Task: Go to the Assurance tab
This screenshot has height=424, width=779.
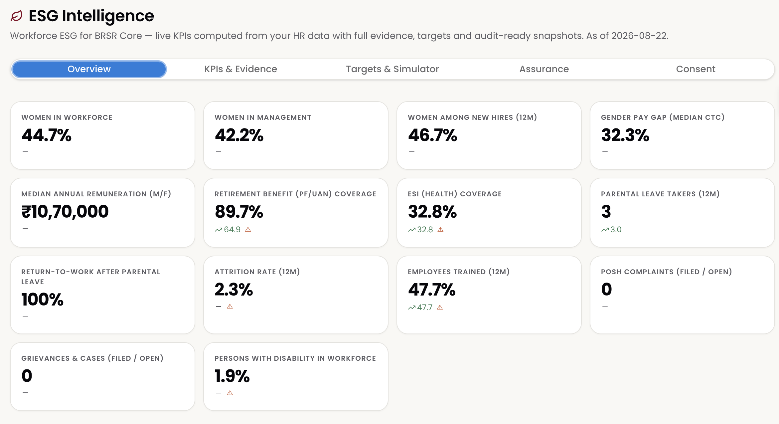Action: coord(544,69)
